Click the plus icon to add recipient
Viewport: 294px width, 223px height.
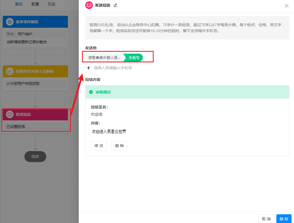tap(88, 68)
